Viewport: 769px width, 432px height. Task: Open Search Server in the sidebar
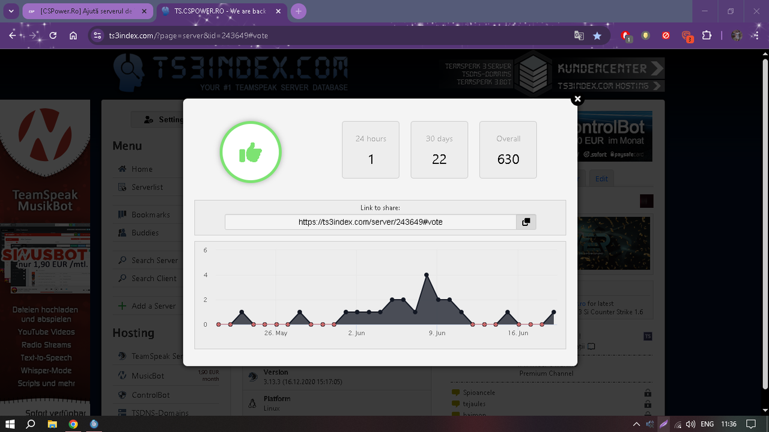(x=155, y=261)
